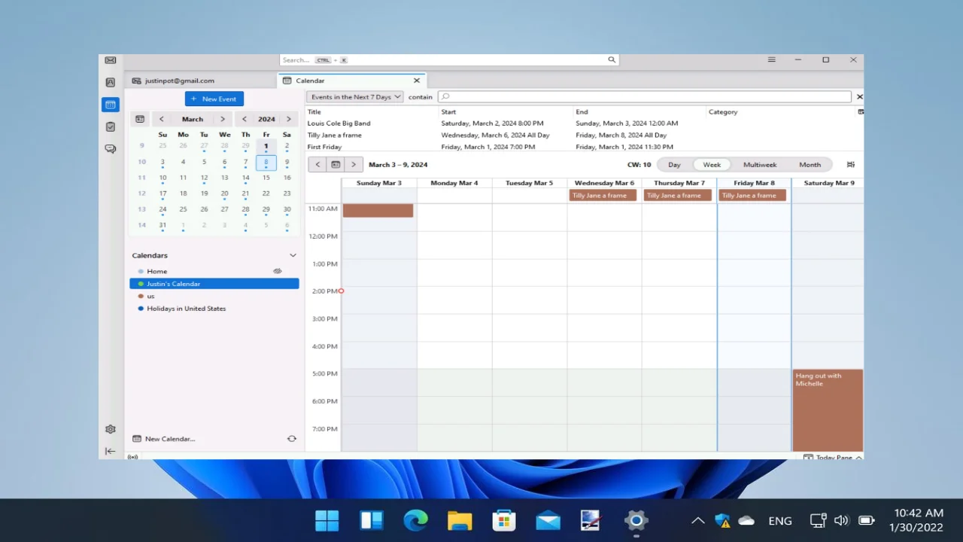Select Holidays in United States calendar
The height and width of the screenshot is (542, 963).
[214, 309]
